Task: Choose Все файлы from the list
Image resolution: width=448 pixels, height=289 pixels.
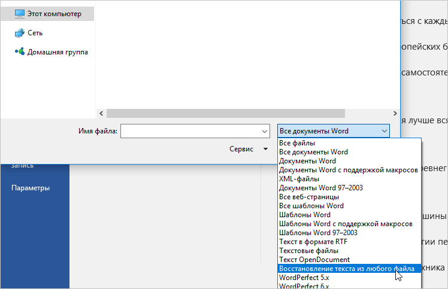Action: pyautogui.click(x=297, y=143)
